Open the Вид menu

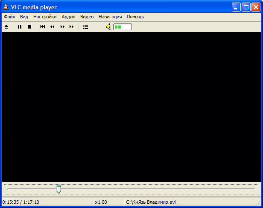coord(24,17)
